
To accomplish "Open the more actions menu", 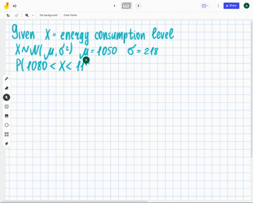I will 218,6.
